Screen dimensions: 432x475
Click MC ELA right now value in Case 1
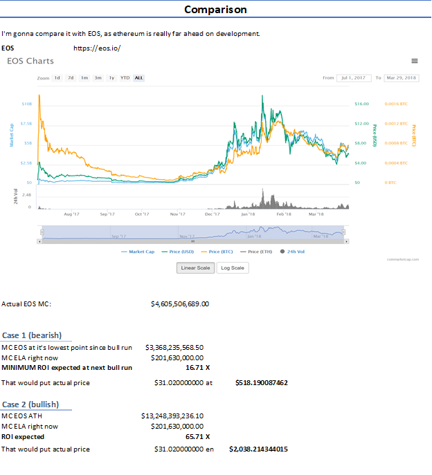177,357
